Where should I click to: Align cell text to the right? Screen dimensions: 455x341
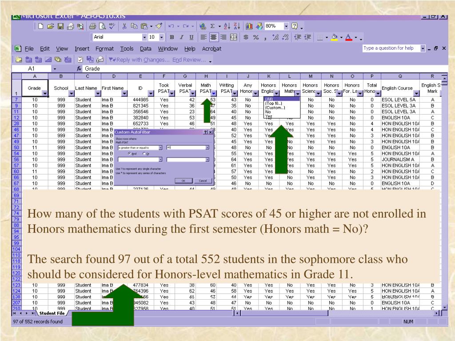[x=223, y=37]
